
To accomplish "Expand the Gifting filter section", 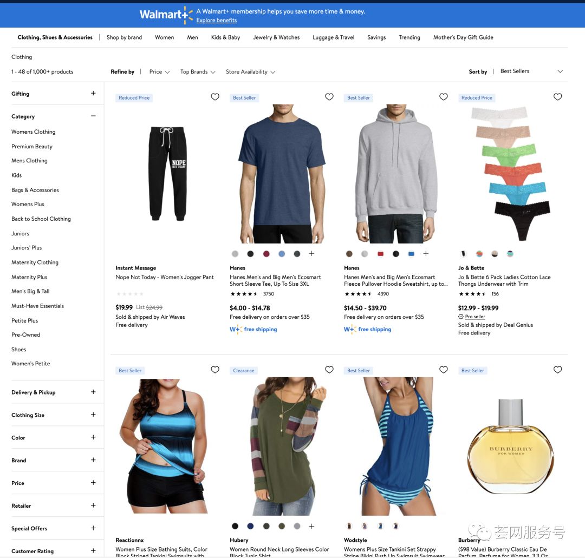I will (x=93, y=93).
